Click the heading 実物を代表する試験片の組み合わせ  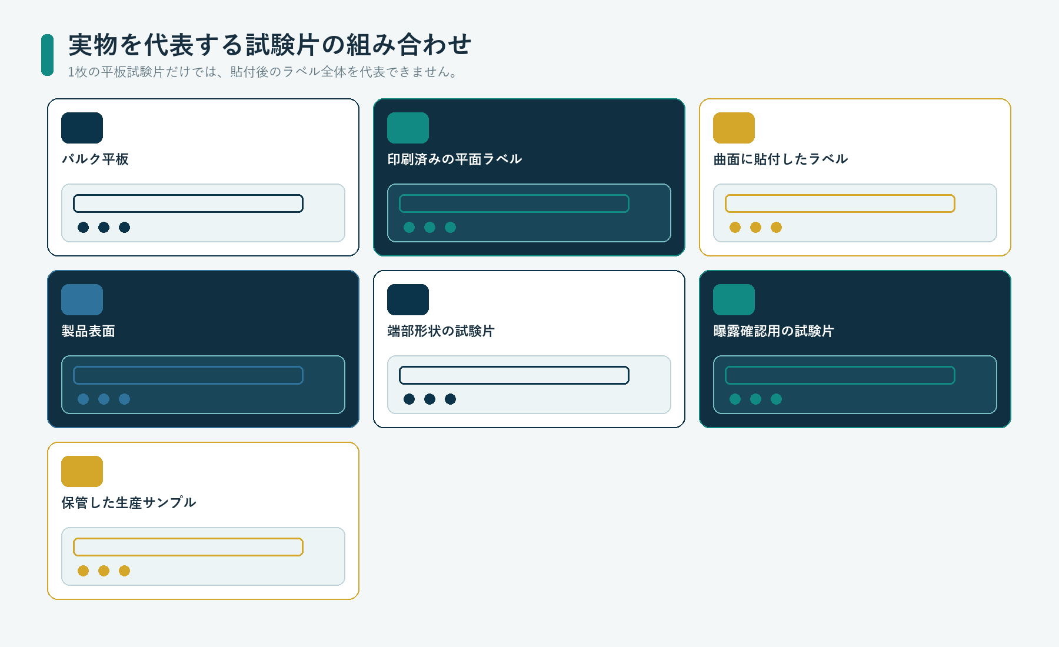[x=269, y=45]
